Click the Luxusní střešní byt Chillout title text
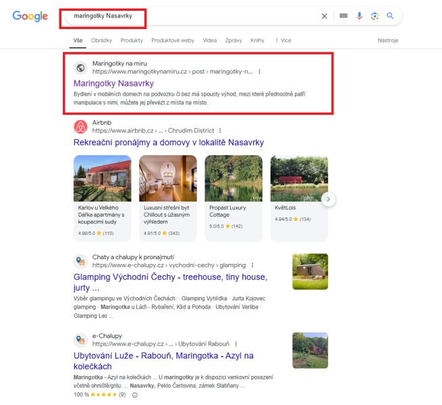The height and width of the screenshot is (405, 442). (167, 215)
